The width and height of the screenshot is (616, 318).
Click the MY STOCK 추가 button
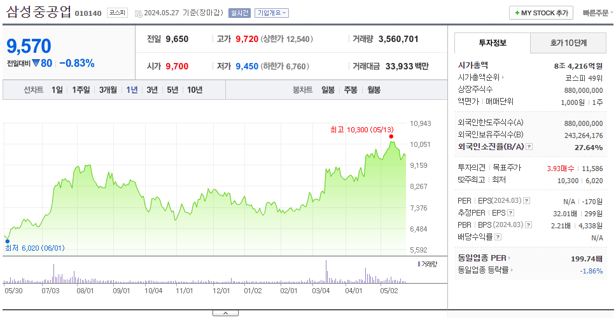point(542,13)
